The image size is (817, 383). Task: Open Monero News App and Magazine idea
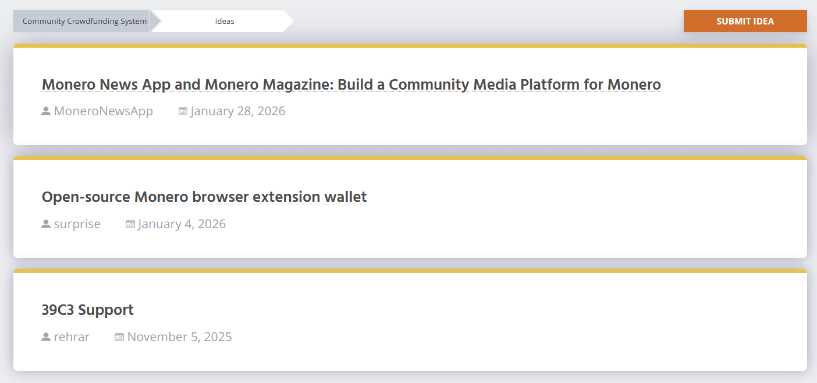351,84
